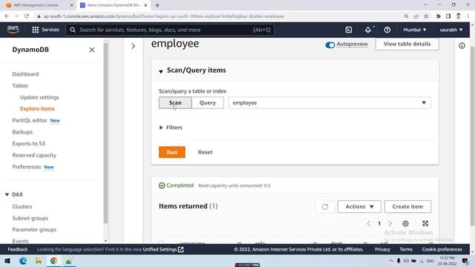Open Cookie preferences in footer
475x267 pixels.
[442, 249]
